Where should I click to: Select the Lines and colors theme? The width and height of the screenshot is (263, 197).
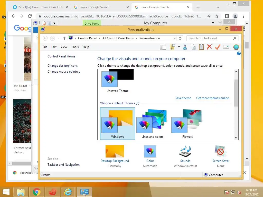pyautogui.click(x=152, y=124)
